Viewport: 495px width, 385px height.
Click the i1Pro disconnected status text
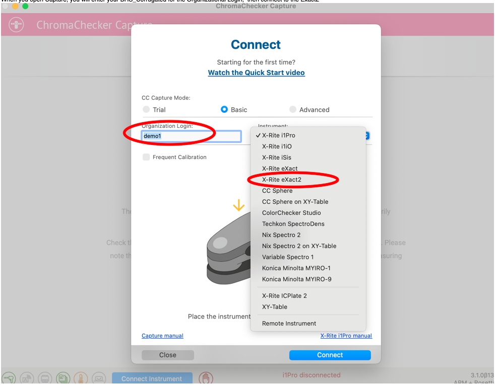(x=312, y=375)
